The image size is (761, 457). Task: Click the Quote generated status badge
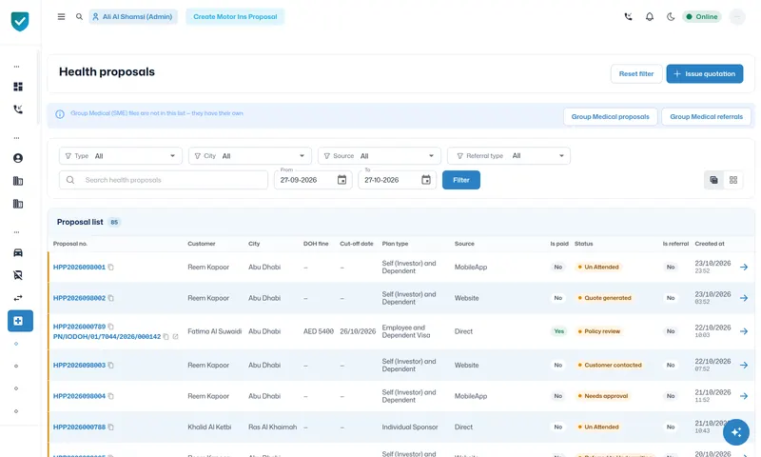coord(604,298)
